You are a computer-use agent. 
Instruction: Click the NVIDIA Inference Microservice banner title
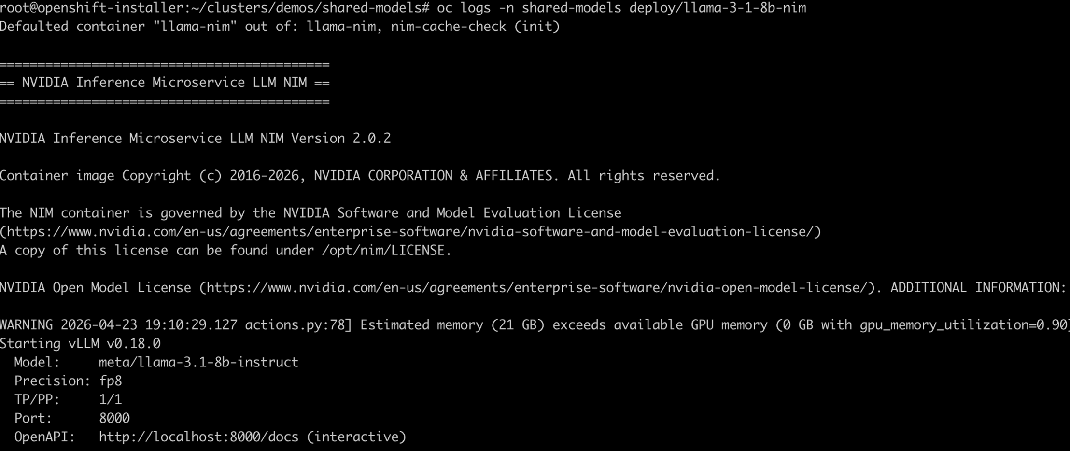(x=164, y=83)
